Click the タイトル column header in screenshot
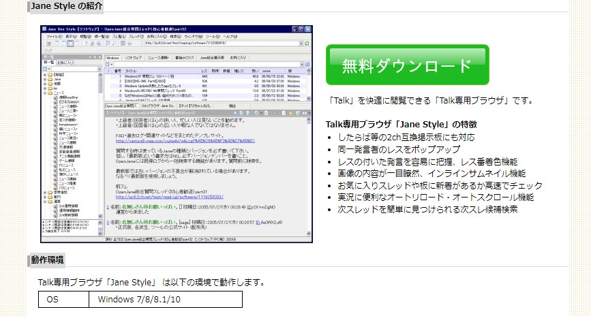This screenshot has height=316, width=591. 160,71
